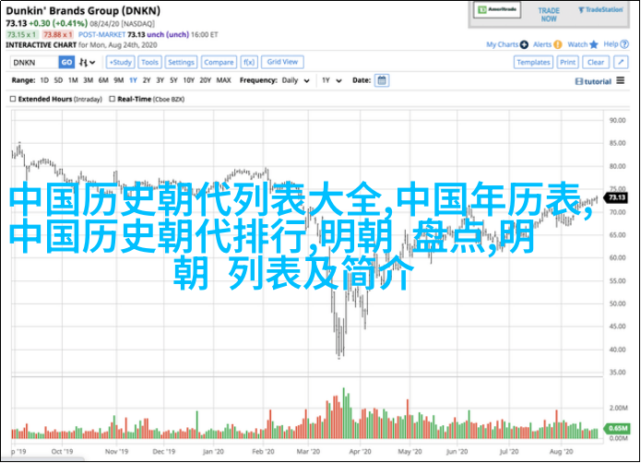Click the TRADE NOW link
This screenshot has width=641, height=463.
pos(549,15)
